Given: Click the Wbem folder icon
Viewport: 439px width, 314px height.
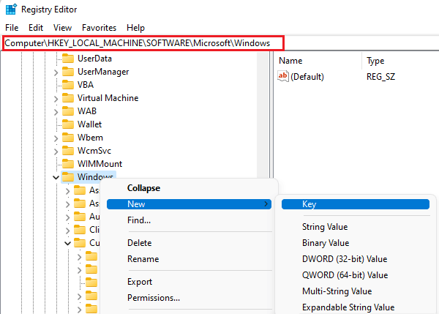Looking at the screenshot, I should [x=68, y=138].
